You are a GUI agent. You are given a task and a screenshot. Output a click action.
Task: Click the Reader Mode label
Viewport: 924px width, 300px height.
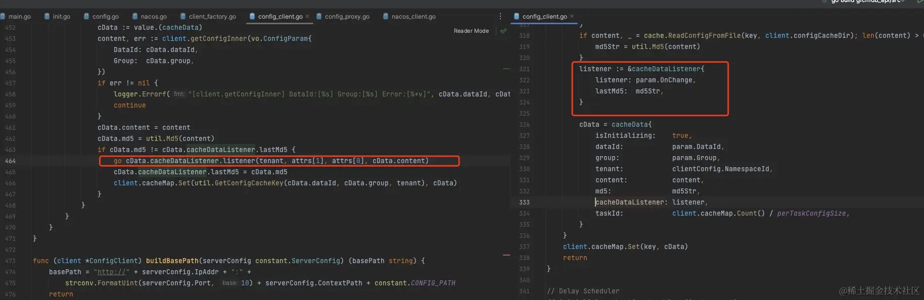click(471, 31)
